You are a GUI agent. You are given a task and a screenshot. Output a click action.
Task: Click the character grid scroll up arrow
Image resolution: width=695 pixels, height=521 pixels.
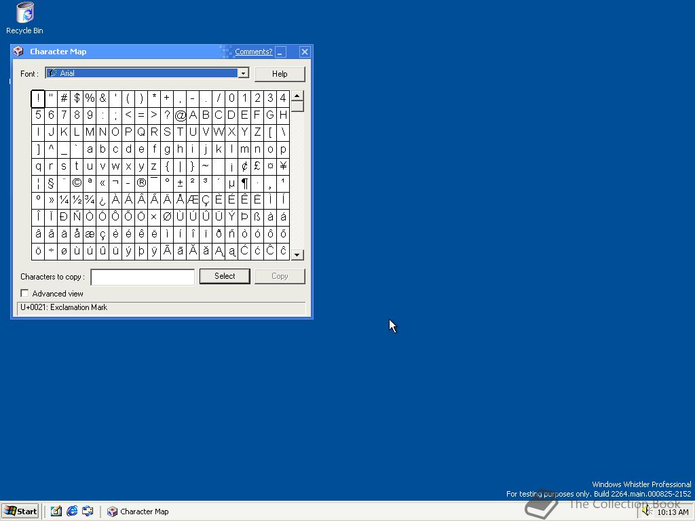click(297, 96)
